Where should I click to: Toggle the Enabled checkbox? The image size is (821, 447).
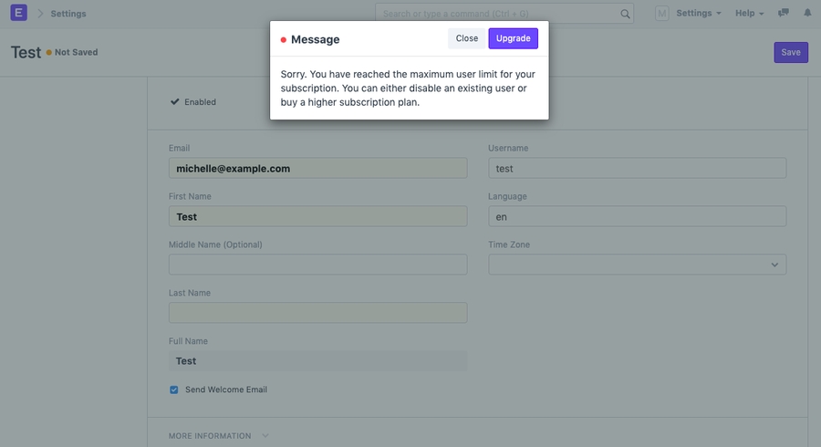click(175, 102)
